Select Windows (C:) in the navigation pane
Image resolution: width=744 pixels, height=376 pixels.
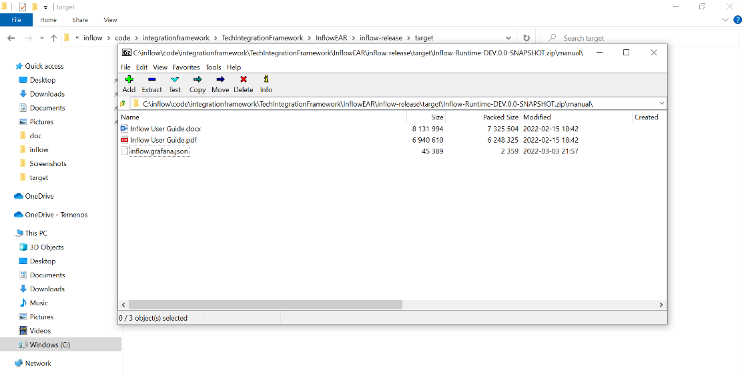coord(49,345)
